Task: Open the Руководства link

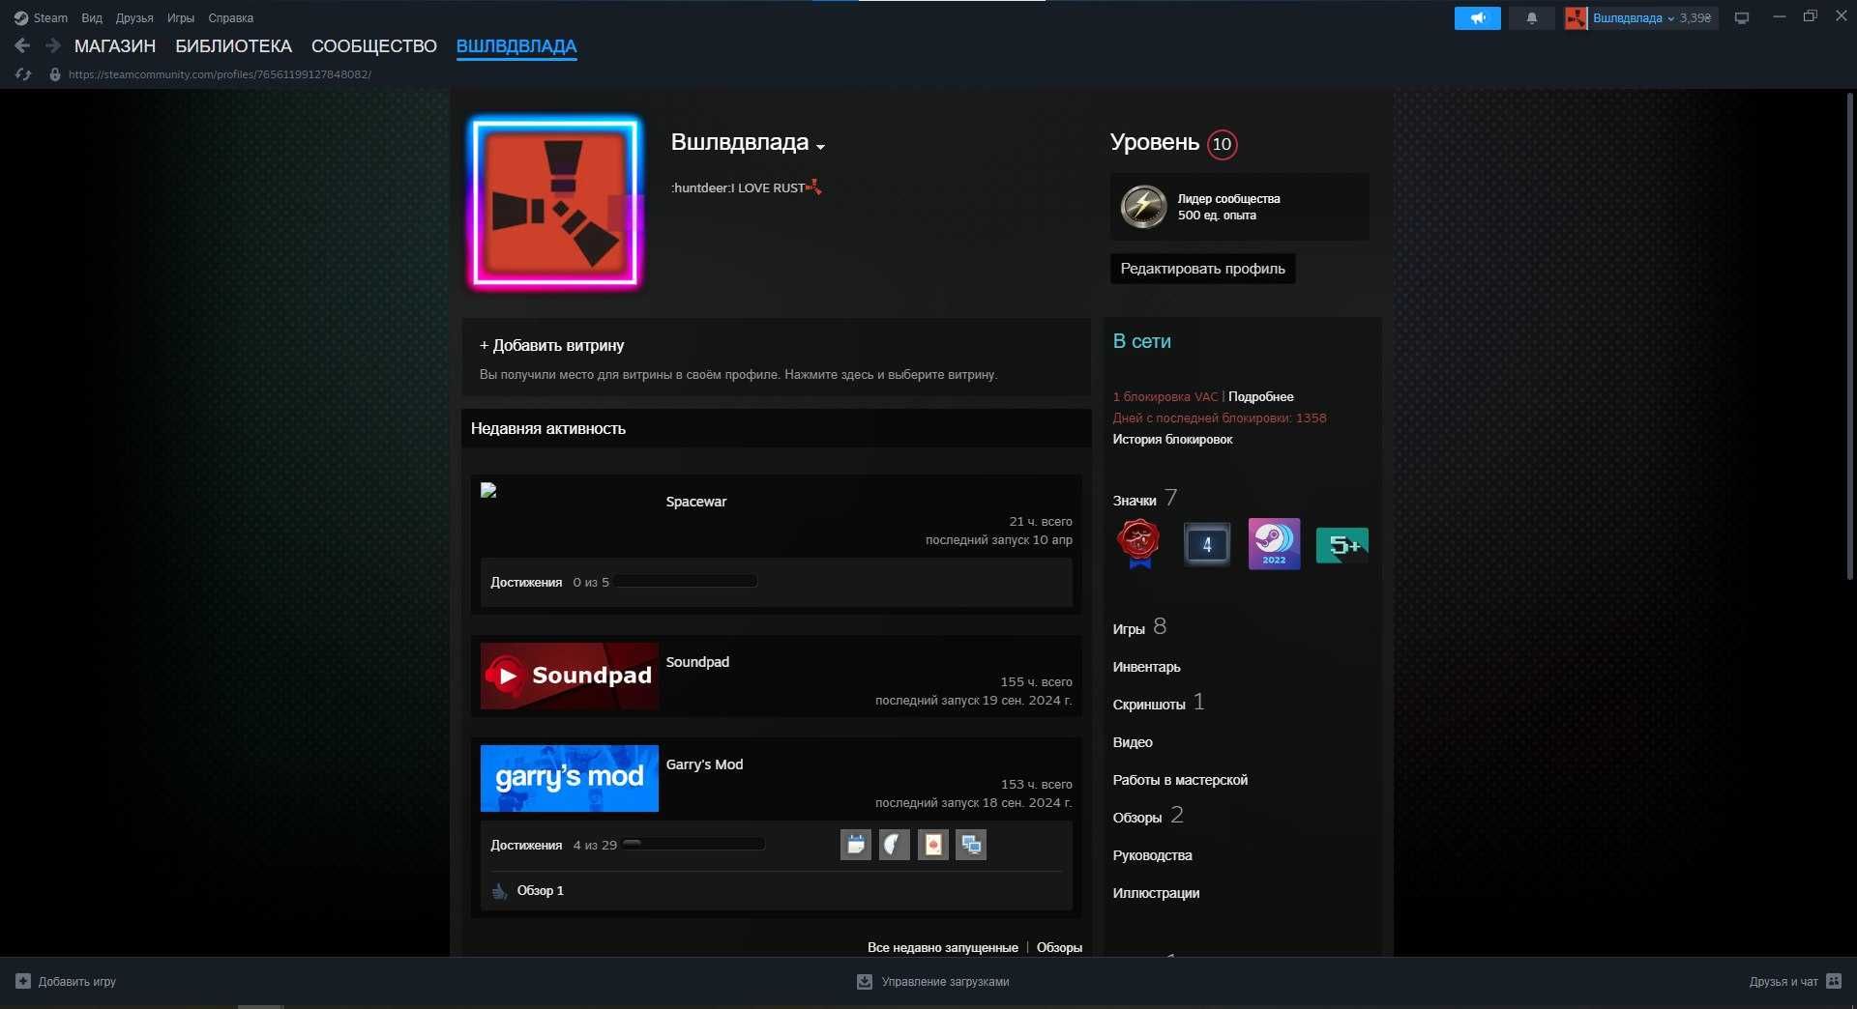Action: coord(1152,855)
